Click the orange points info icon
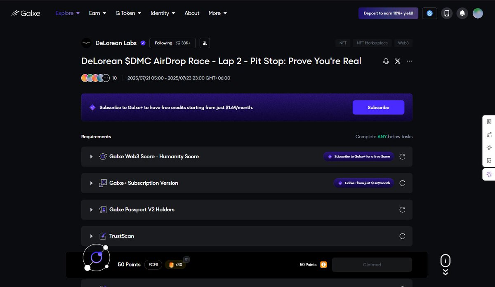Viewport: 495px width, 287px height. pos(323,265)
